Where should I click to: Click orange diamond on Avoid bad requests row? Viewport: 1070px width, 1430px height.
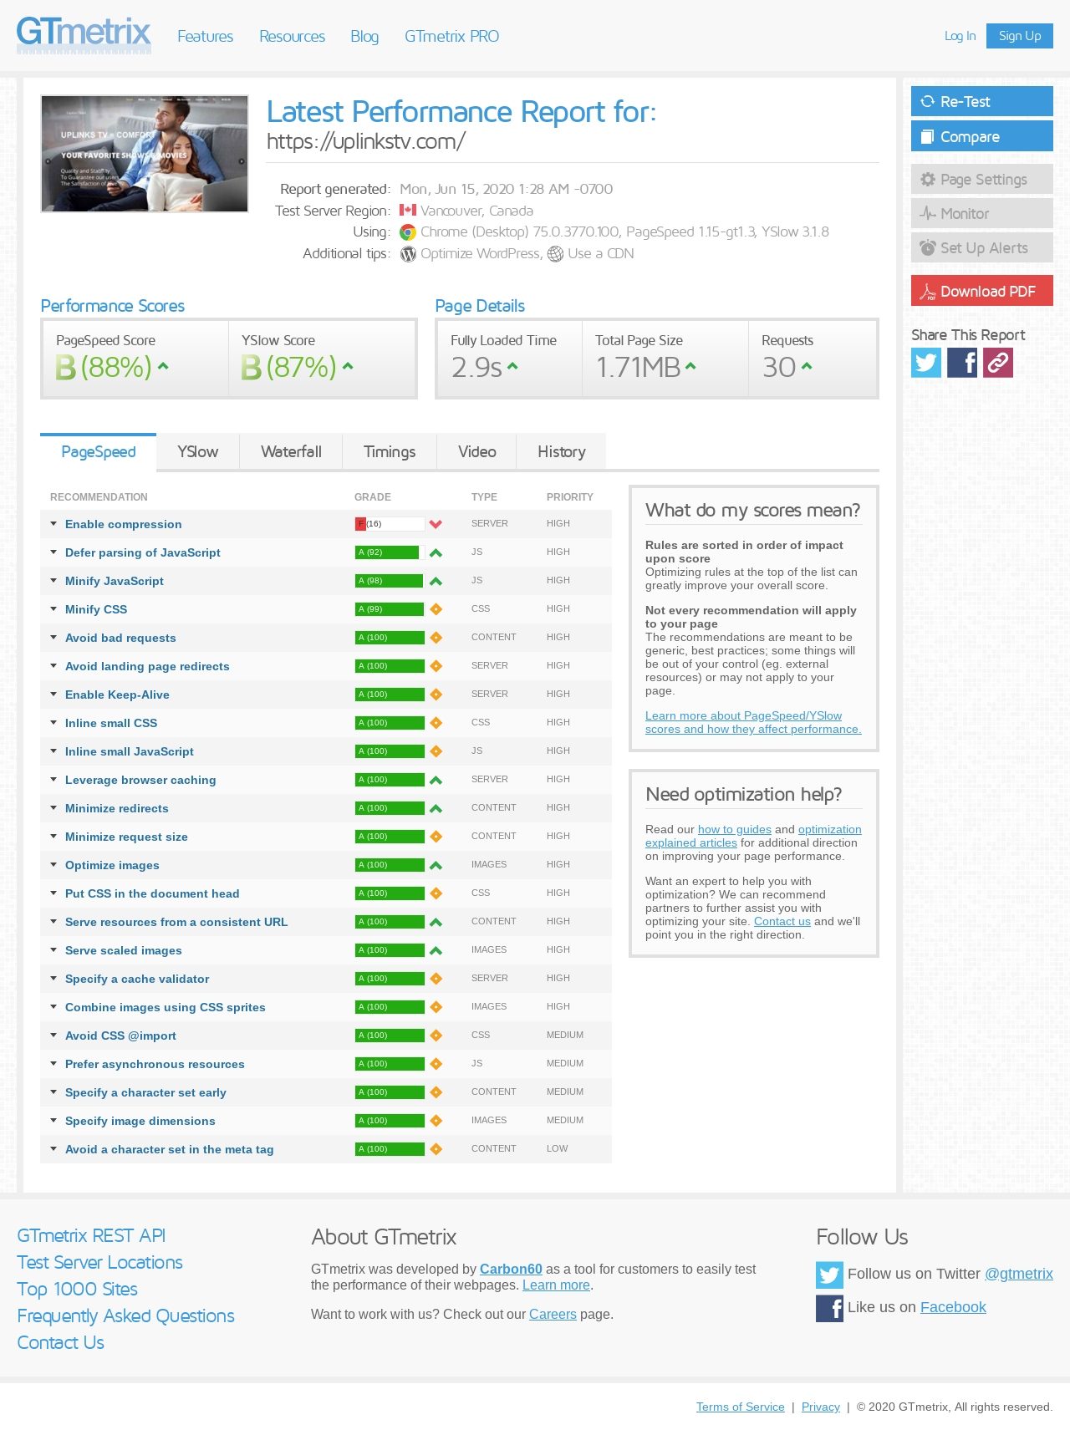(436, 638)
